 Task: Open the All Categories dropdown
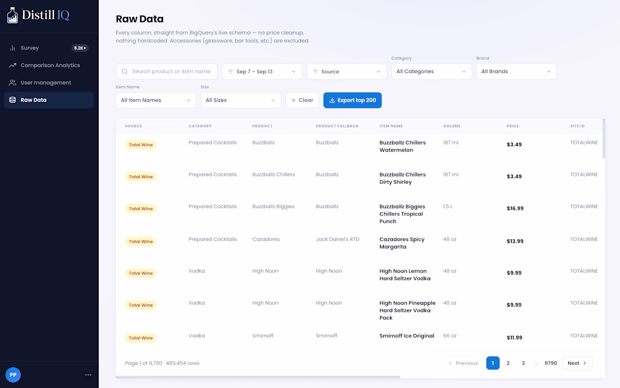[431, 72]
